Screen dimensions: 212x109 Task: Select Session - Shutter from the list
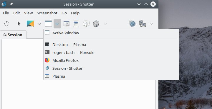pos(111,68)
